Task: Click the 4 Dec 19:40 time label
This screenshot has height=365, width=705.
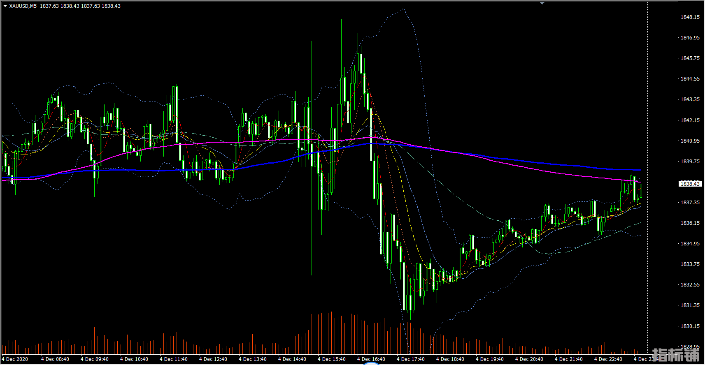Action: 490,359
